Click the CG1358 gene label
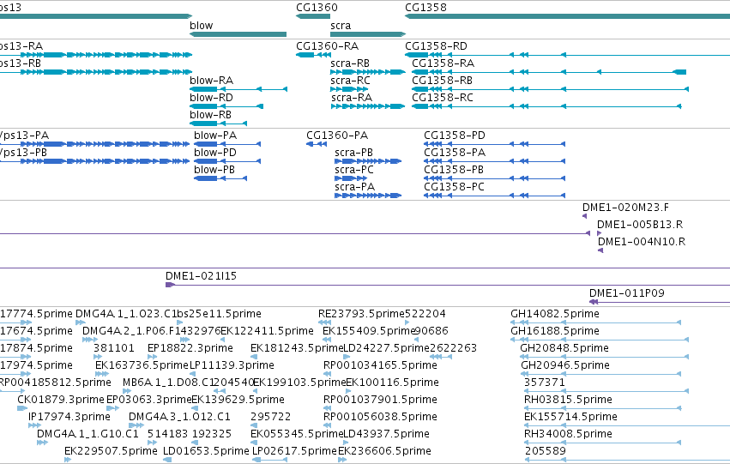Image resolution: width=730 pixels, height=464 pixels. click(x=426, y=8)
